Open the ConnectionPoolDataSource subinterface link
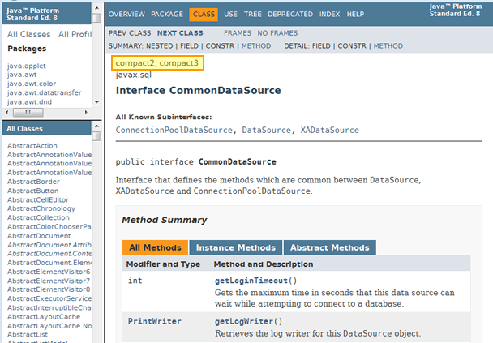493x343 pixels. pyautogui.click(x=174, y=131)
